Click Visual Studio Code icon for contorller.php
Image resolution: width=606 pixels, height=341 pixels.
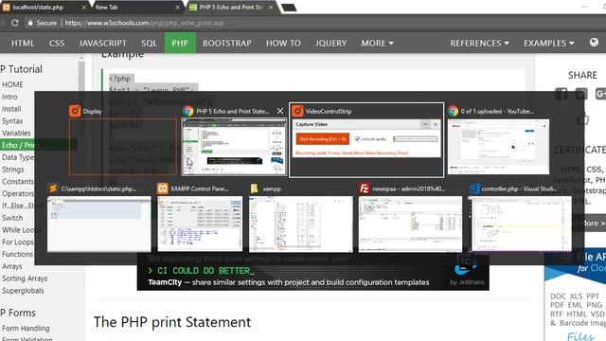473,188
